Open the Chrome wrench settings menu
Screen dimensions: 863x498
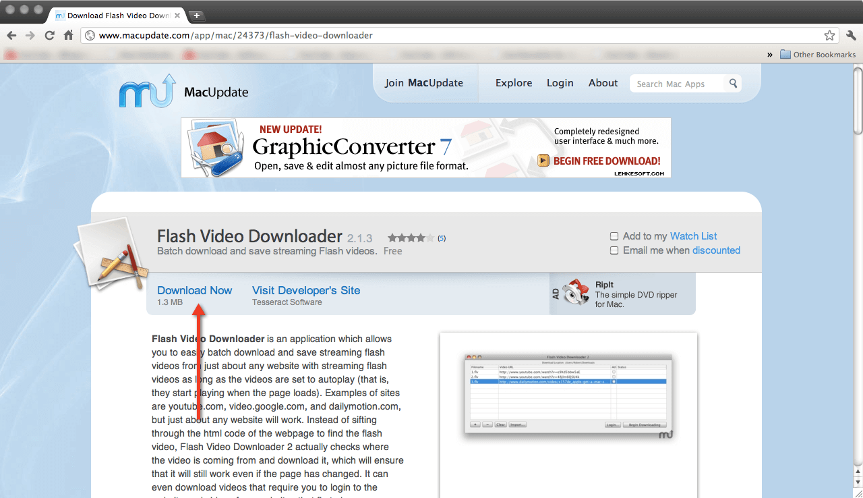tap(850, 35)
